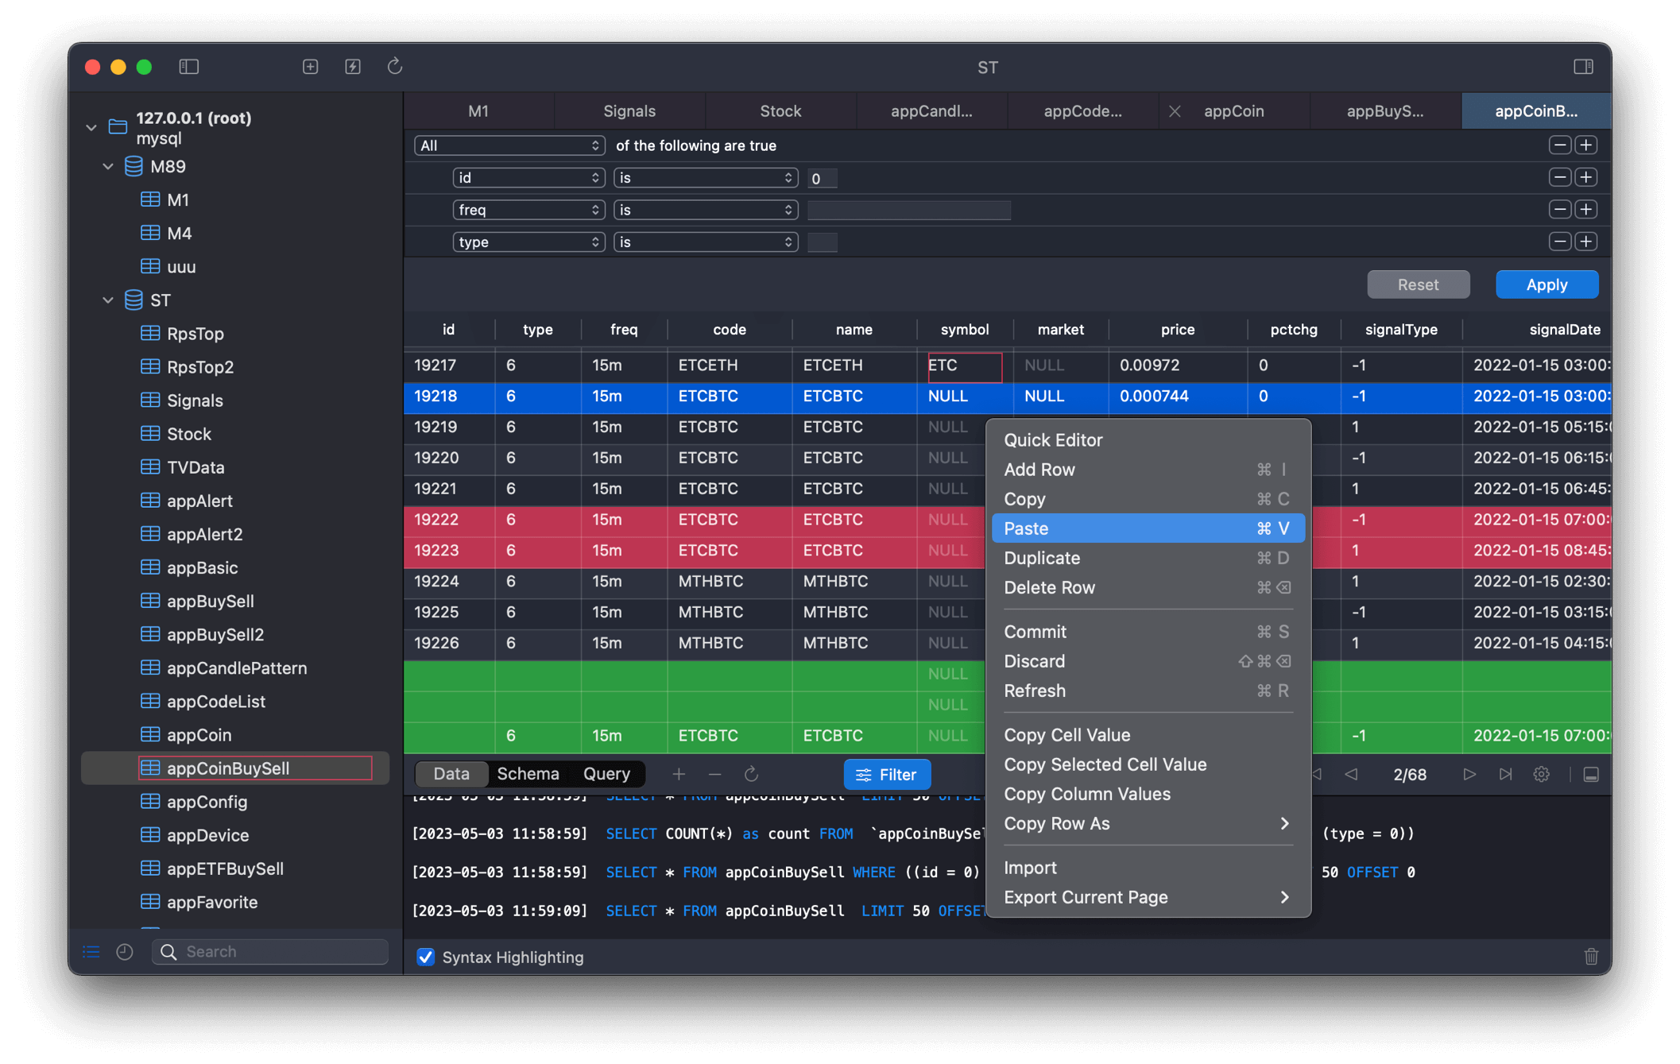Open the All match-type dropdown
The width and height of the screenshot is (1680, 1064).
point(509,145)
